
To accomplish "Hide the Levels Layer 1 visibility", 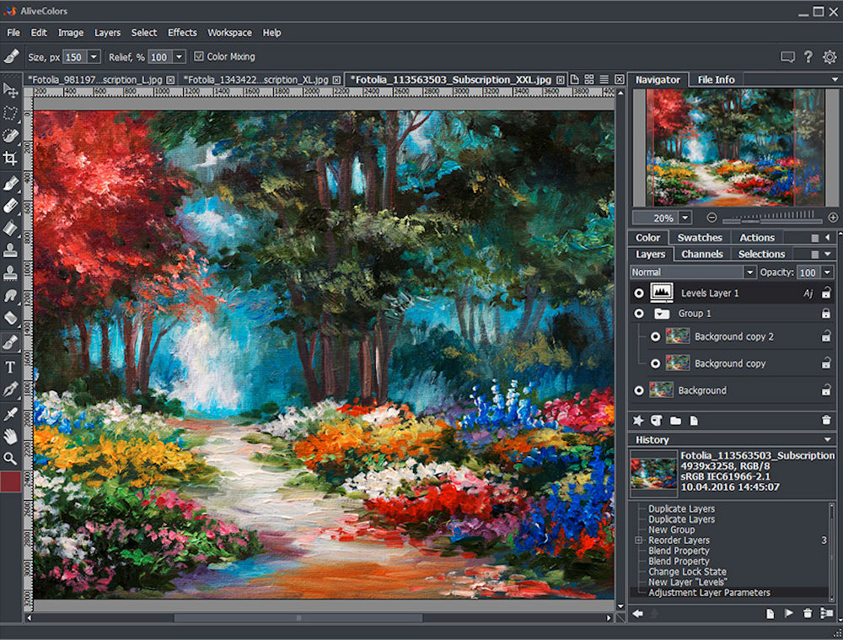I will point(639,293).
